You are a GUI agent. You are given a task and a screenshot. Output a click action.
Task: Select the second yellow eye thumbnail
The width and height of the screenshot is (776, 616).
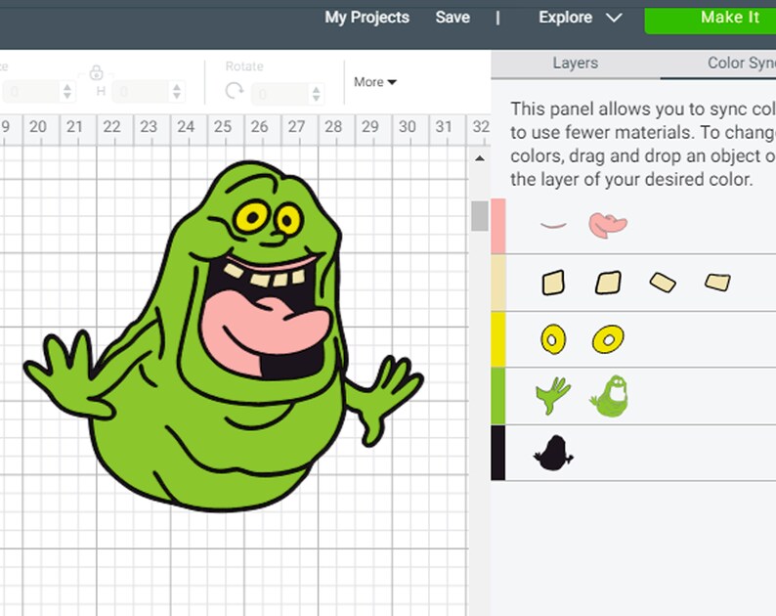[x=608, y=339]
